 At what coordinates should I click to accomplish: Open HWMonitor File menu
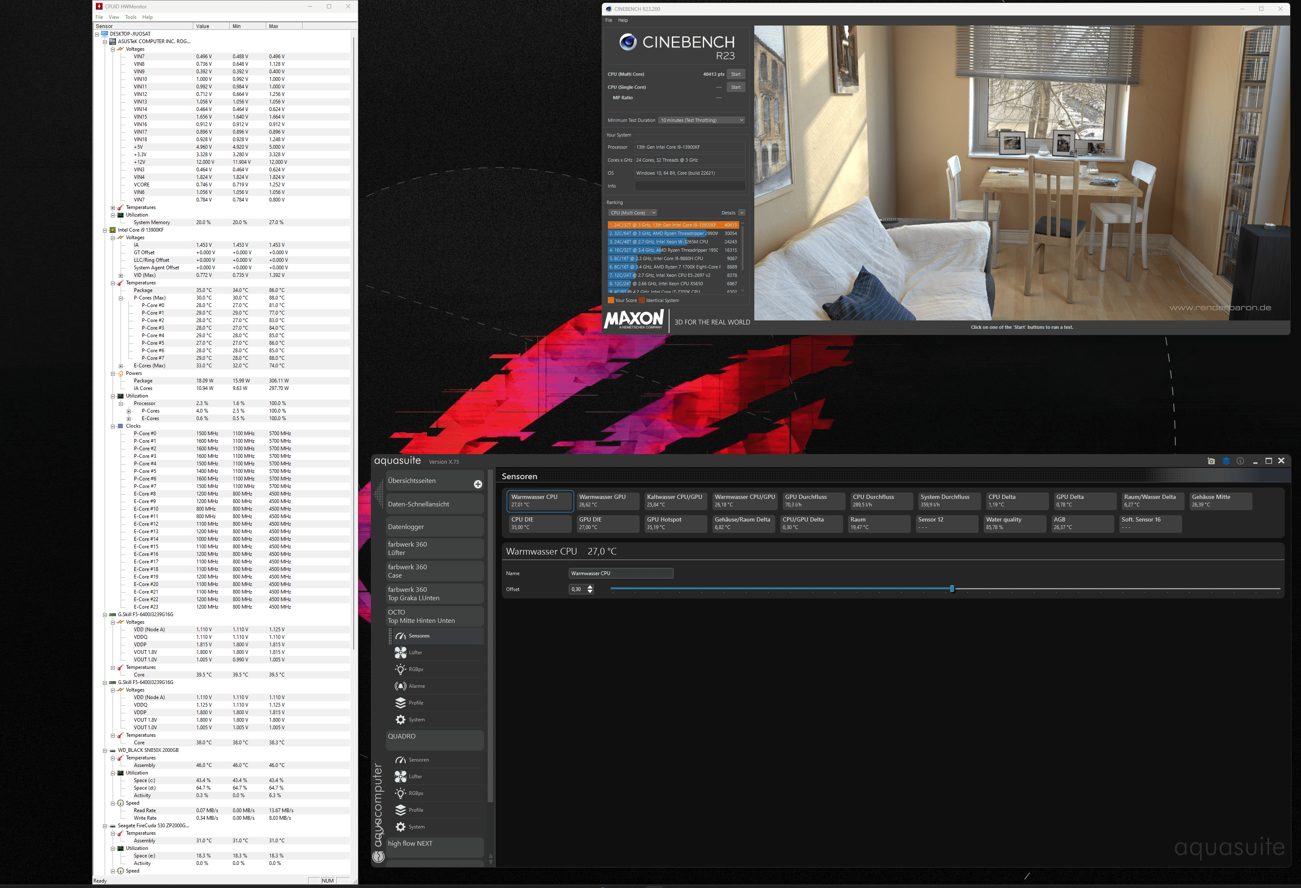point(99,17)
